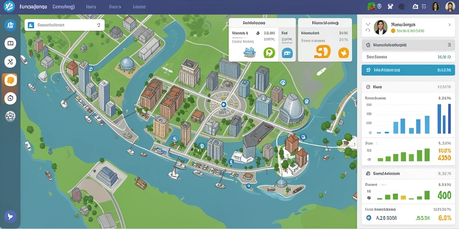Open the chat bubble icon in top bar
The height and width of the screenshot is (229, 459).
(401, 6)
